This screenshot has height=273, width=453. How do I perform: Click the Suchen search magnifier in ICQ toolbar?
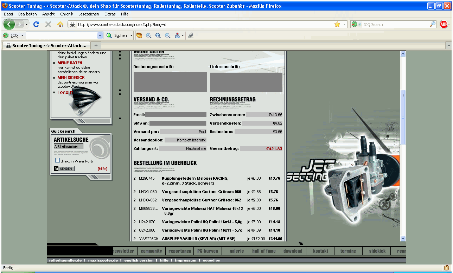(x=109, y=35)
